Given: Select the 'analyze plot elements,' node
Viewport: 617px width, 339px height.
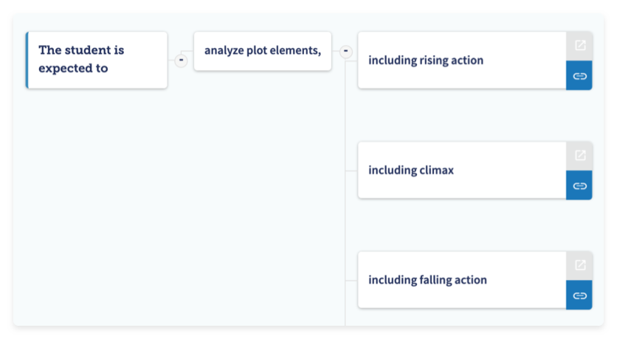Looking at the screenshot, I should [x=262, y=63].
